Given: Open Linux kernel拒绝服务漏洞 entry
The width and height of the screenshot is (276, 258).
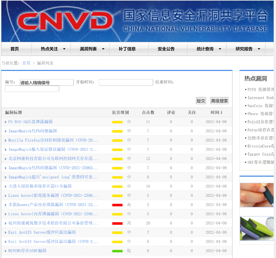Looking at the screenshot, I should point(53,195).
